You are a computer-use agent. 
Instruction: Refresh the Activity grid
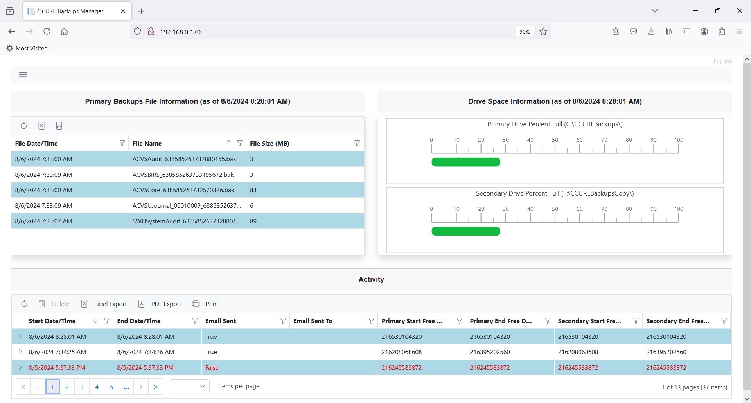24,304
